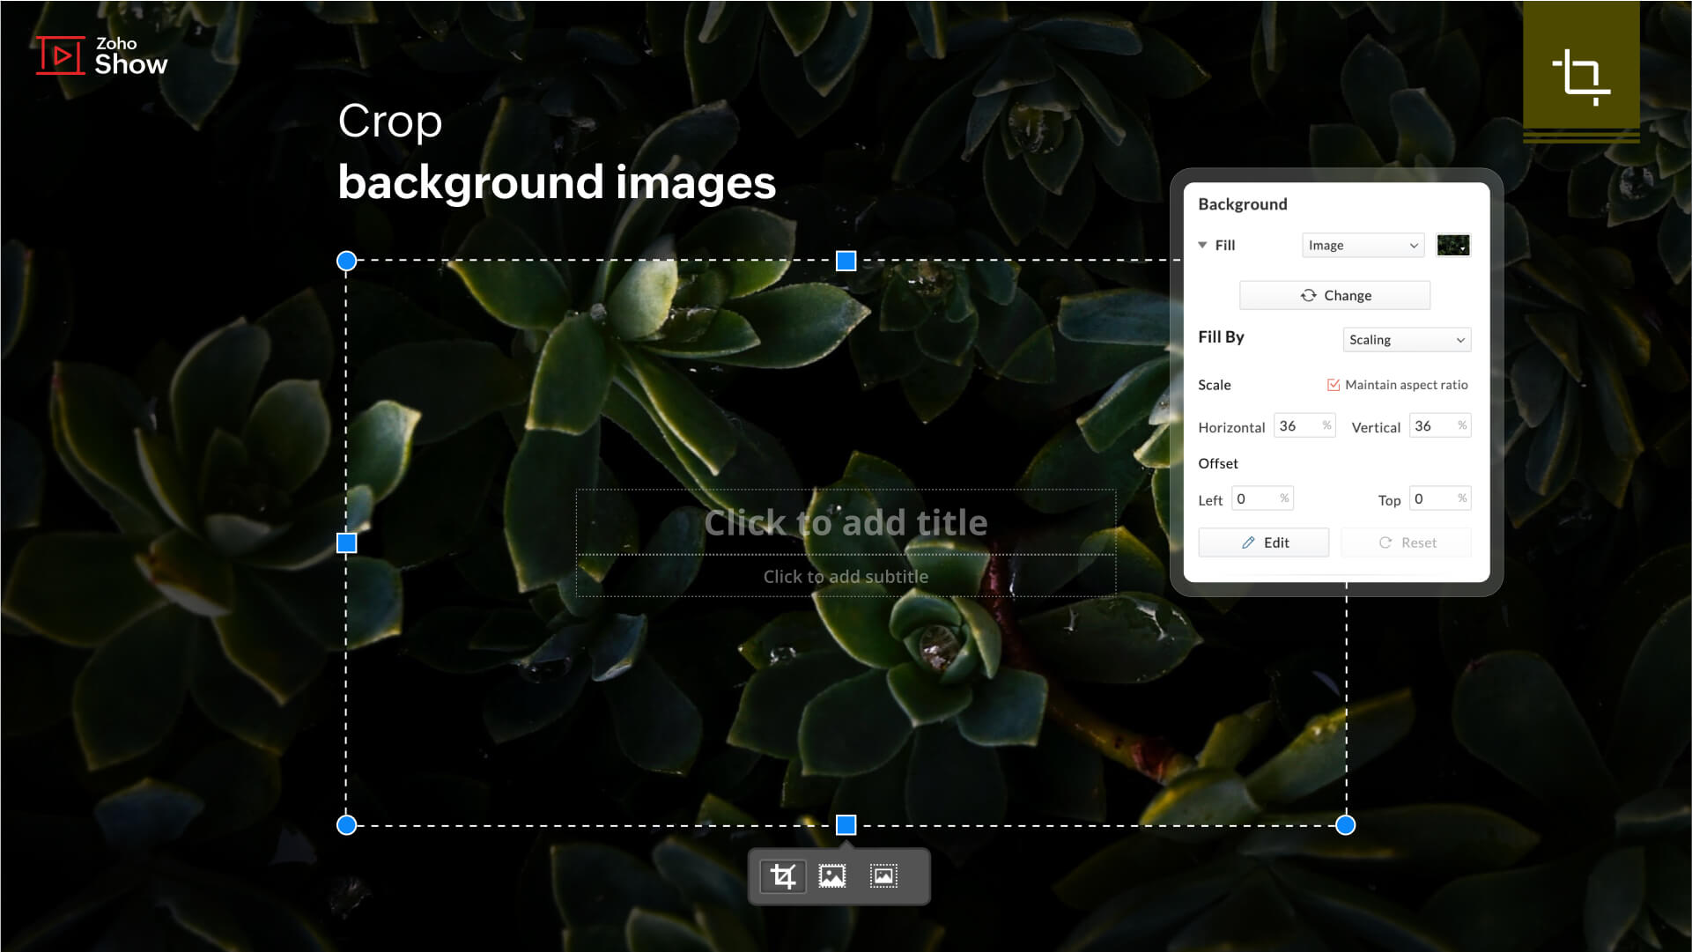Select the crop tool in bottom toolbar
The image size is (1692, 952).
point(782,875)
